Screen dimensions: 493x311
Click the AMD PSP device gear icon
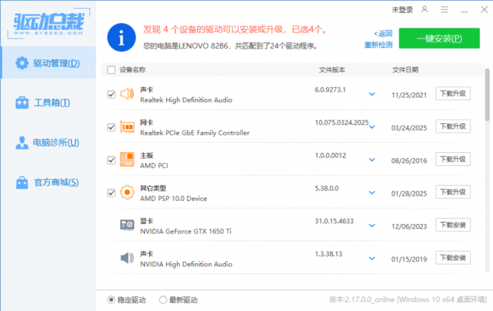[127, 192]
